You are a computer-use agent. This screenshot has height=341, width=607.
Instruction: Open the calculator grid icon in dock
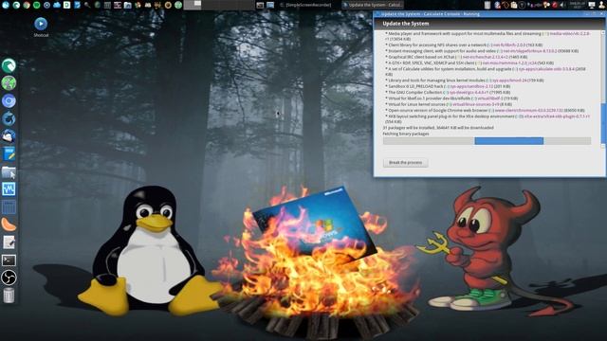tap(9, 206)
